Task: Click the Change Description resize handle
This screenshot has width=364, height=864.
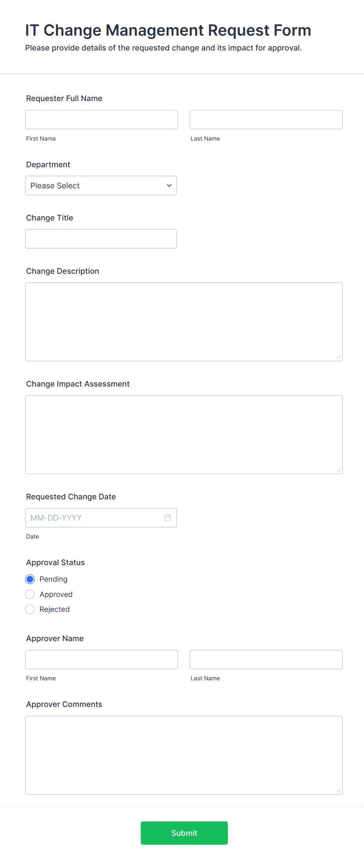Action: (x=339, y=357)
